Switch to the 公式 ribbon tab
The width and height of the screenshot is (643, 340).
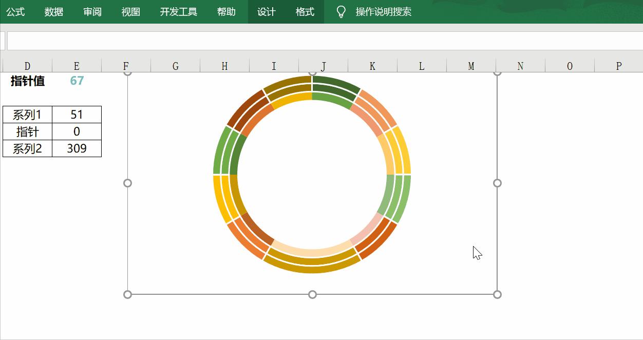[x=15, y=11]
